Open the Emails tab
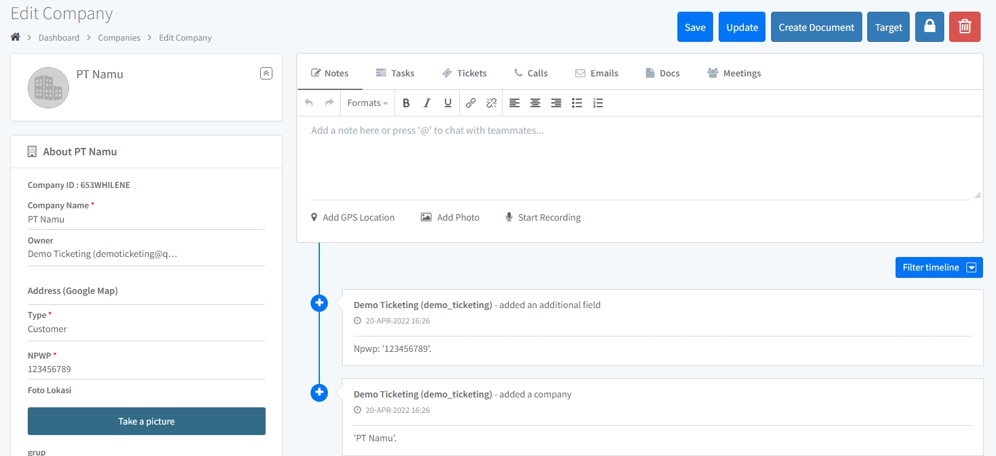Image resolution: width=996 pixels, height=456 pixels. 597,73
